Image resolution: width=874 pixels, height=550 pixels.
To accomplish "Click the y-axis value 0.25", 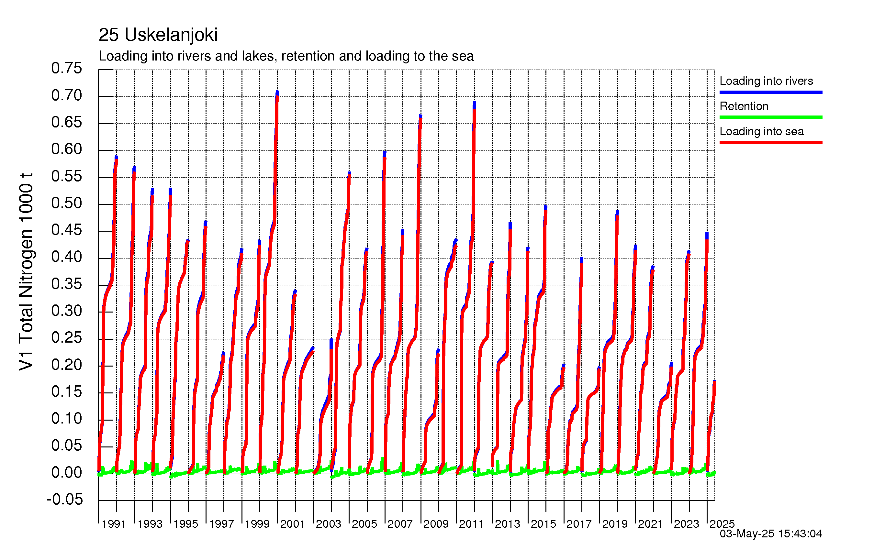I will coord(66,338).
